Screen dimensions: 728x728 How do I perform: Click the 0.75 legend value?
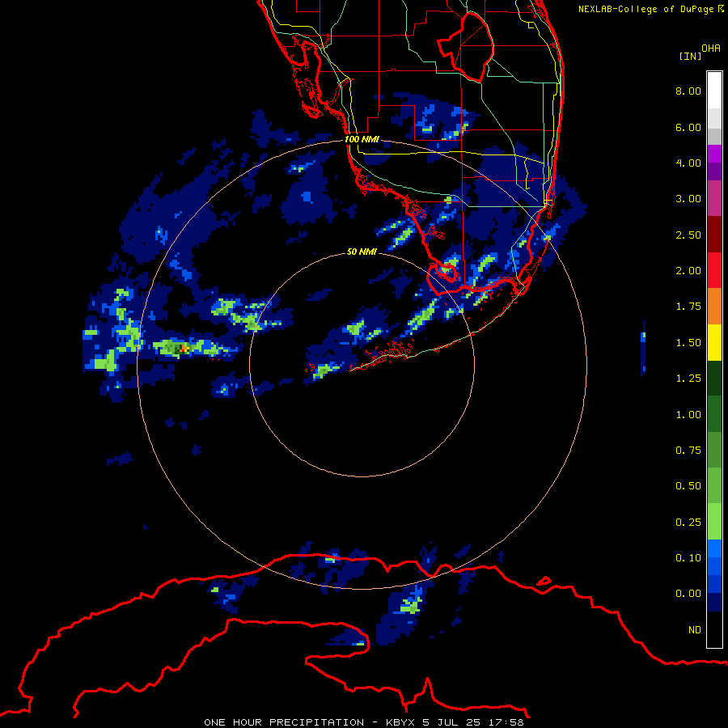[x=688, y=451]
